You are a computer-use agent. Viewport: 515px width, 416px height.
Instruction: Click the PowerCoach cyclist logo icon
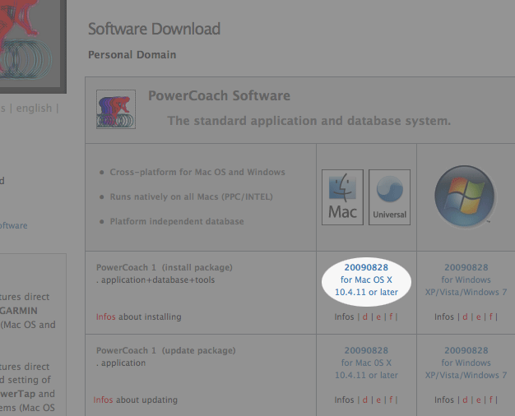point(116,109)
